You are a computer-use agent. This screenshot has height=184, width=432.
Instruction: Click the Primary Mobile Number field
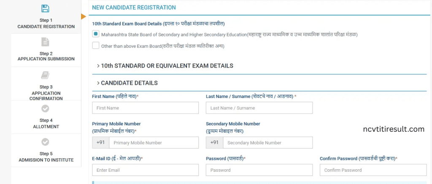click(x=154, y=143)
